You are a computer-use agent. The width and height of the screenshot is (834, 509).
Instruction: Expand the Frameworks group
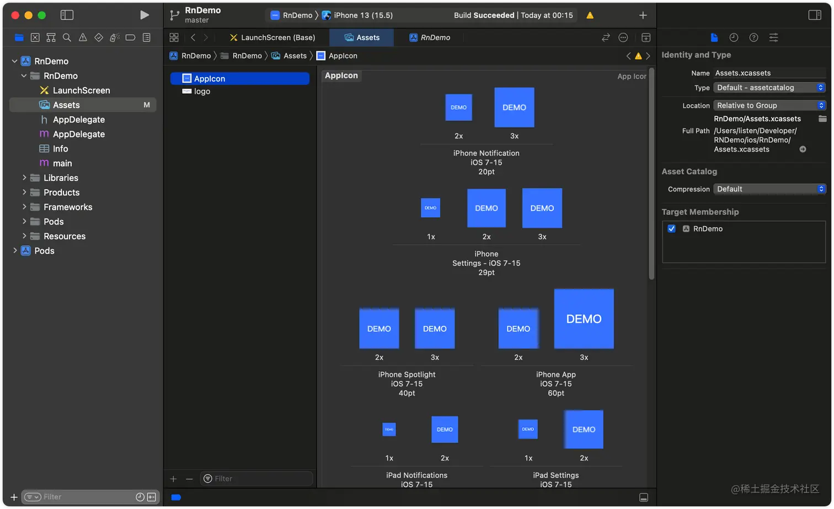coord(24,207)
